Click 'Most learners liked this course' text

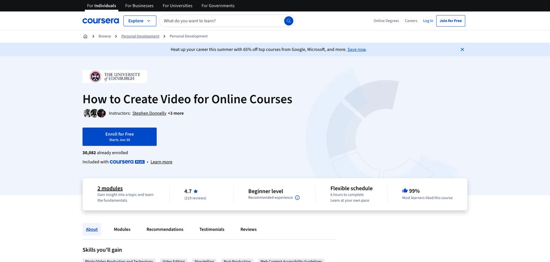click(427, 198)
